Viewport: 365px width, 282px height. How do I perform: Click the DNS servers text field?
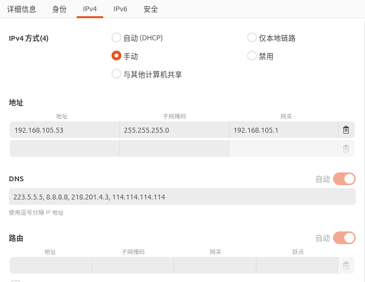(182, 197)
